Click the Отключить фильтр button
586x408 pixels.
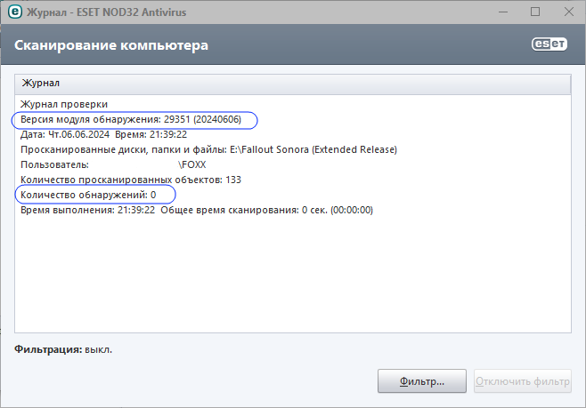(523, 381)
